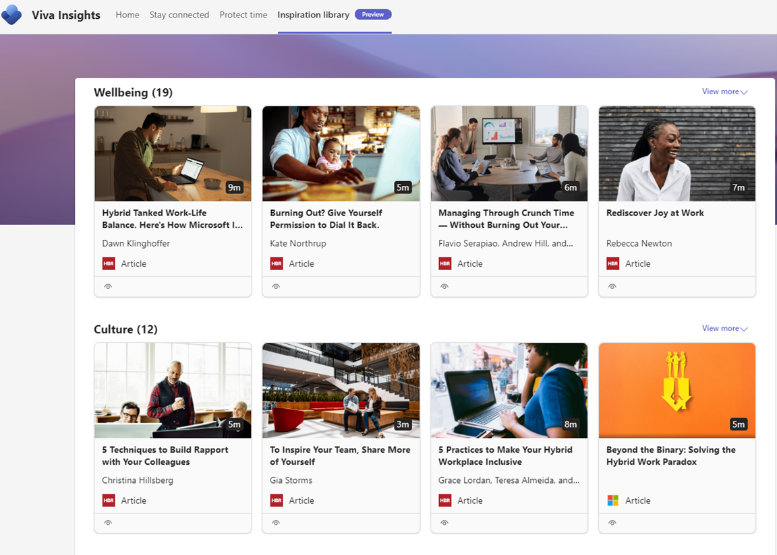Go to the Home tab
The width and height of the screenshot is (777, 555).
(127, 15)
